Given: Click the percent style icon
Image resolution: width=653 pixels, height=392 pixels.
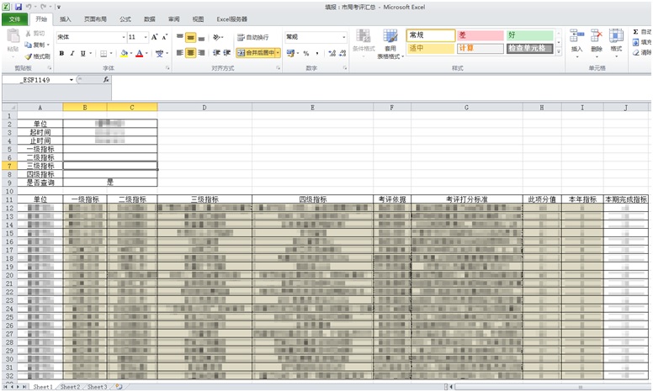Looking at the screenshot, I should point(305,53).
